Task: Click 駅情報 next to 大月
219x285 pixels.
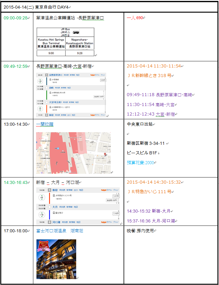Action: (x=69, y=207)
